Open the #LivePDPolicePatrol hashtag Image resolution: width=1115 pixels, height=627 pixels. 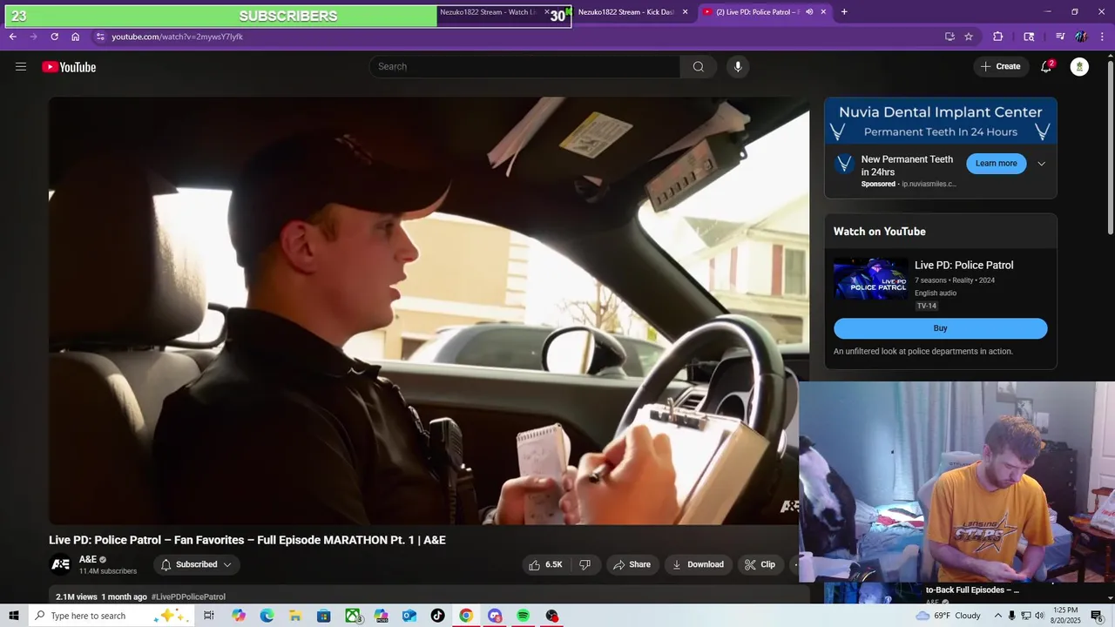pyautogui.click(x=188, y=597)
